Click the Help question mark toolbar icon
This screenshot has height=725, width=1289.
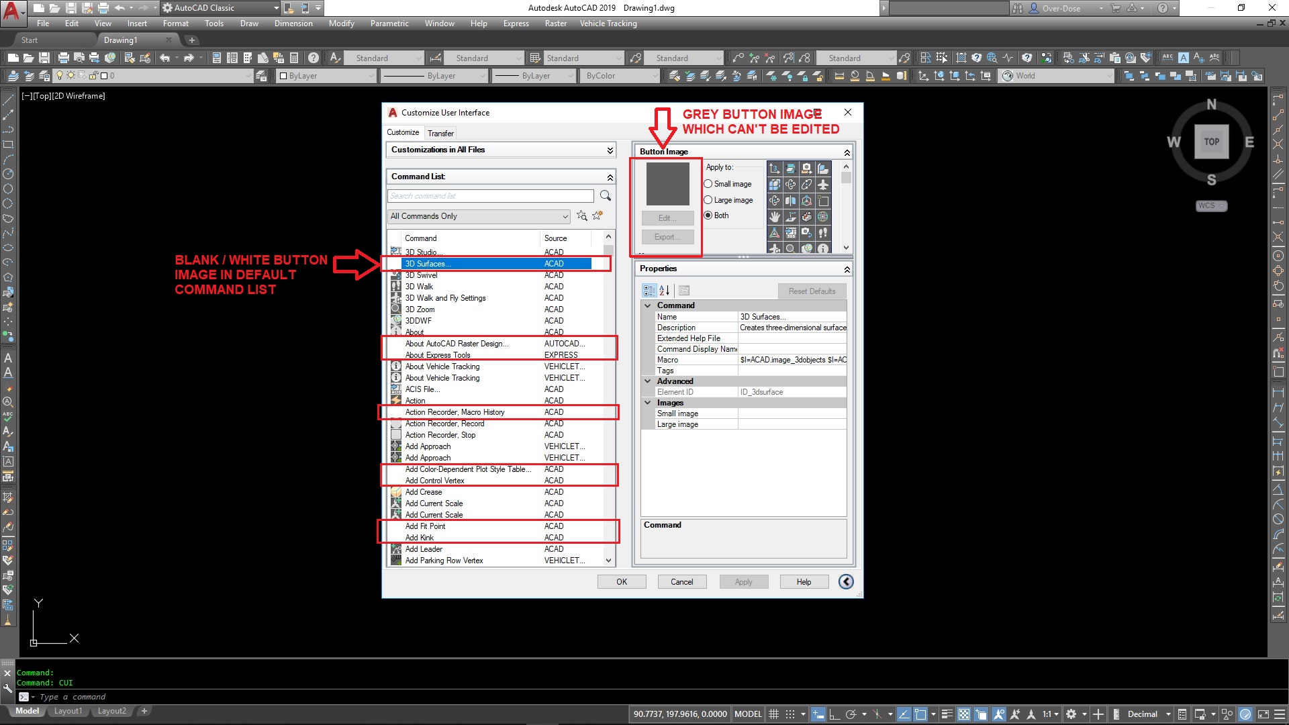click(x=313, y=58)
